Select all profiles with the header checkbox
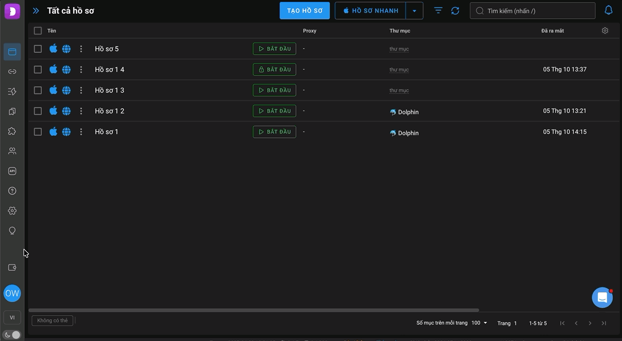Image resolution: width=622 pixels, height=341 pixels. [x=38, y=31]
